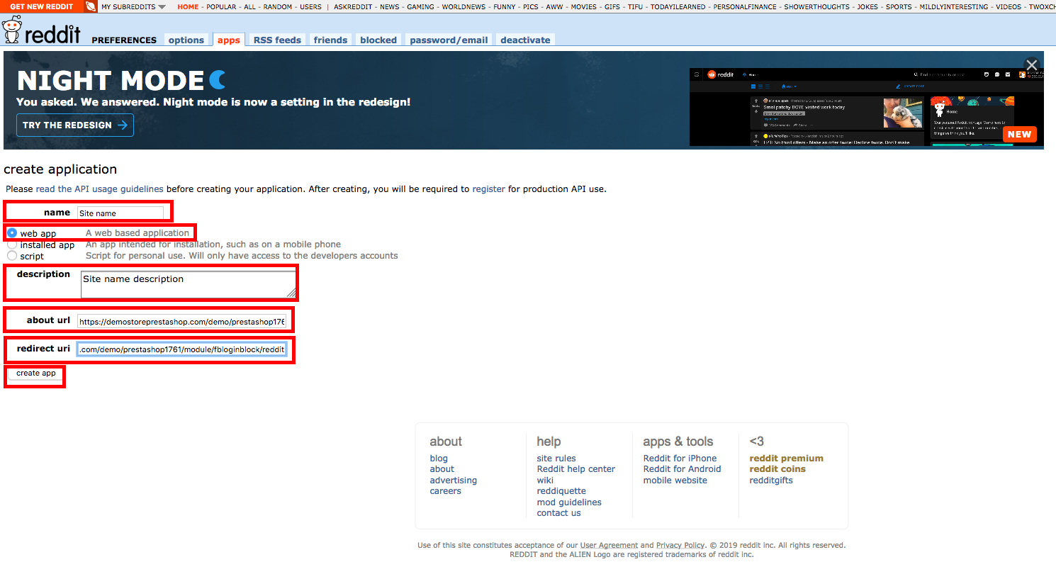Open the User Agreement link
Screen dimensions: 1056x579
click(609, 546)
